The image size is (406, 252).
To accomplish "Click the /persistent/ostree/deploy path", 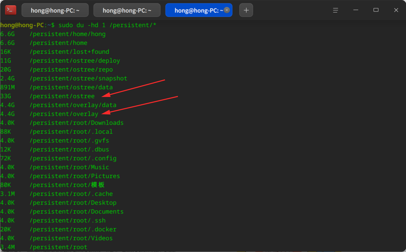I will click(75, 61).
